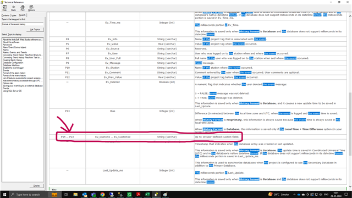Click the vertical scrollbar down arrow
The image size is (352, 198).
point(350,186)
